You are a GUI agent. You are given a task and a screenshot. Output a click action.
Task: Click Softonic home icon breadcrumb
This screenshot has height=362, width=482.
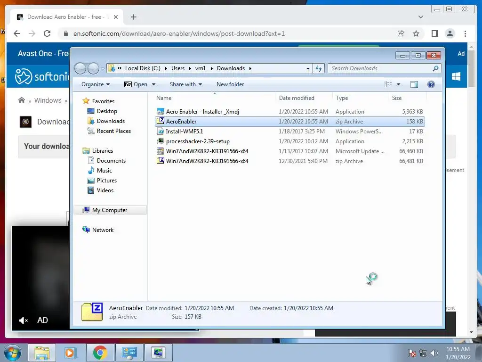(22, 100)
